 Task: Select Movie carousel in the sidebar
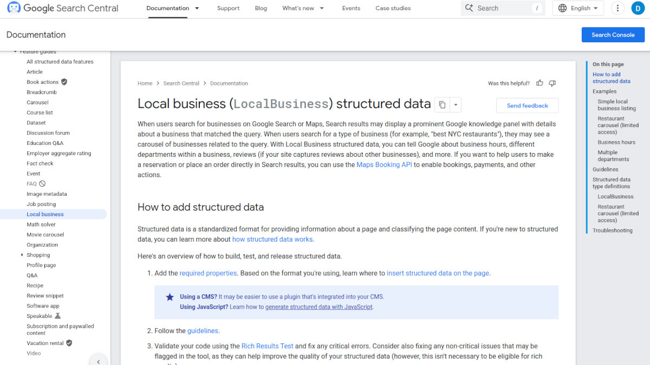(x=45, y=235)
